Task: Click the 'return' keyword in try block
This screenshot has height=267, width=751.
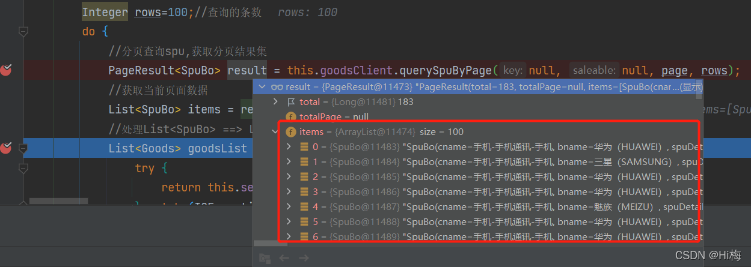Action: point(181,187)
